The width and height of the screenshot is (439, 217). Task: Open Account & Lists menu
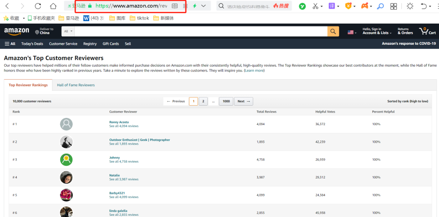(376, 31)
